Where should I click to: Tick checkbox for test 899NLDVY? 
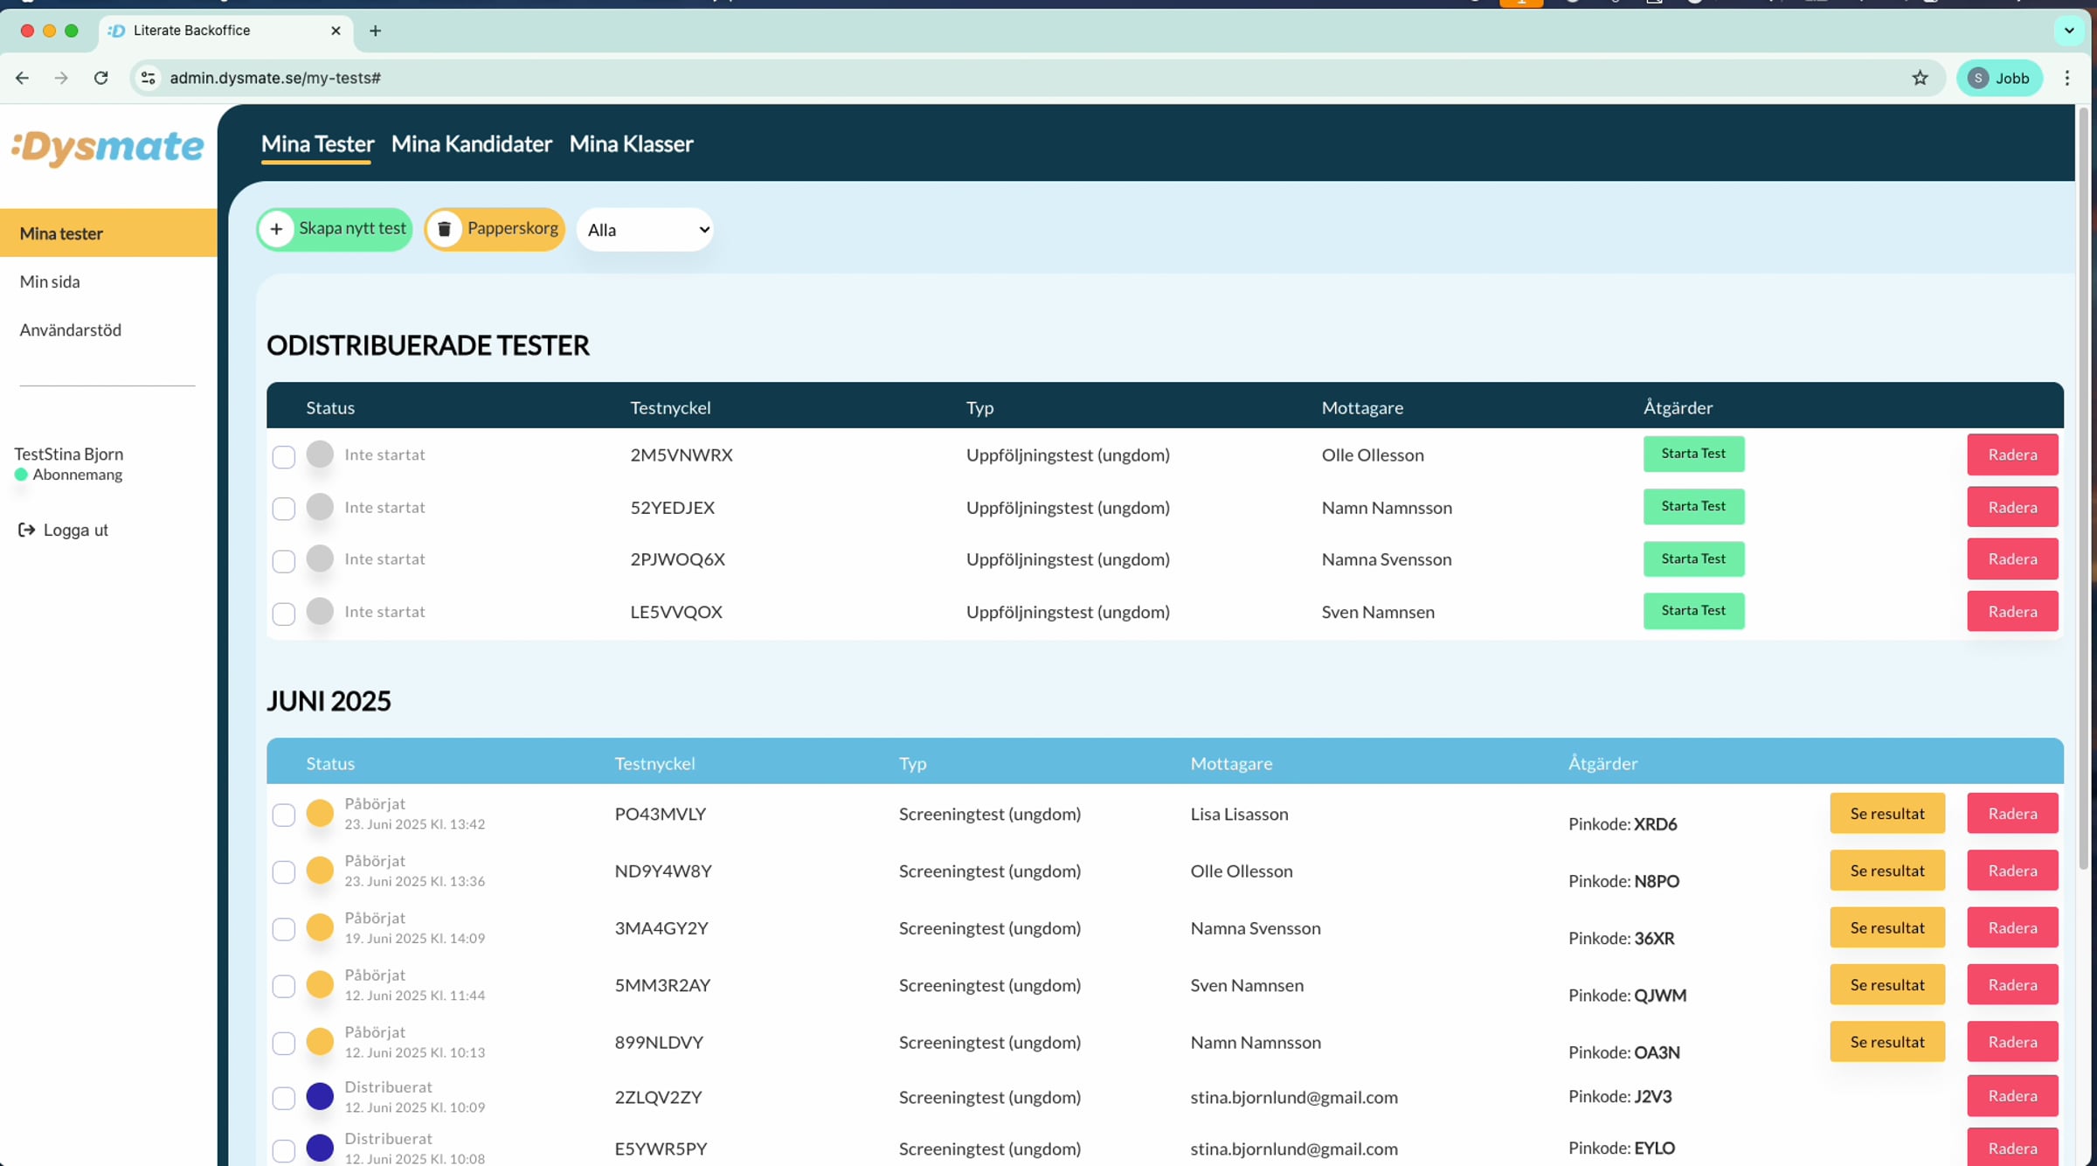[284, 1044]
